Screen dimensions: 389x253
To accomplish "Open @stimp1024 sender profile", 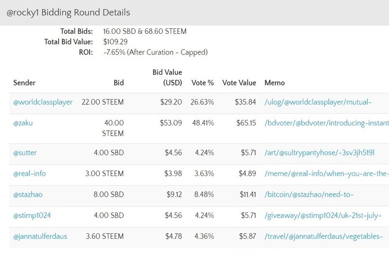I will tap(32, 216).
